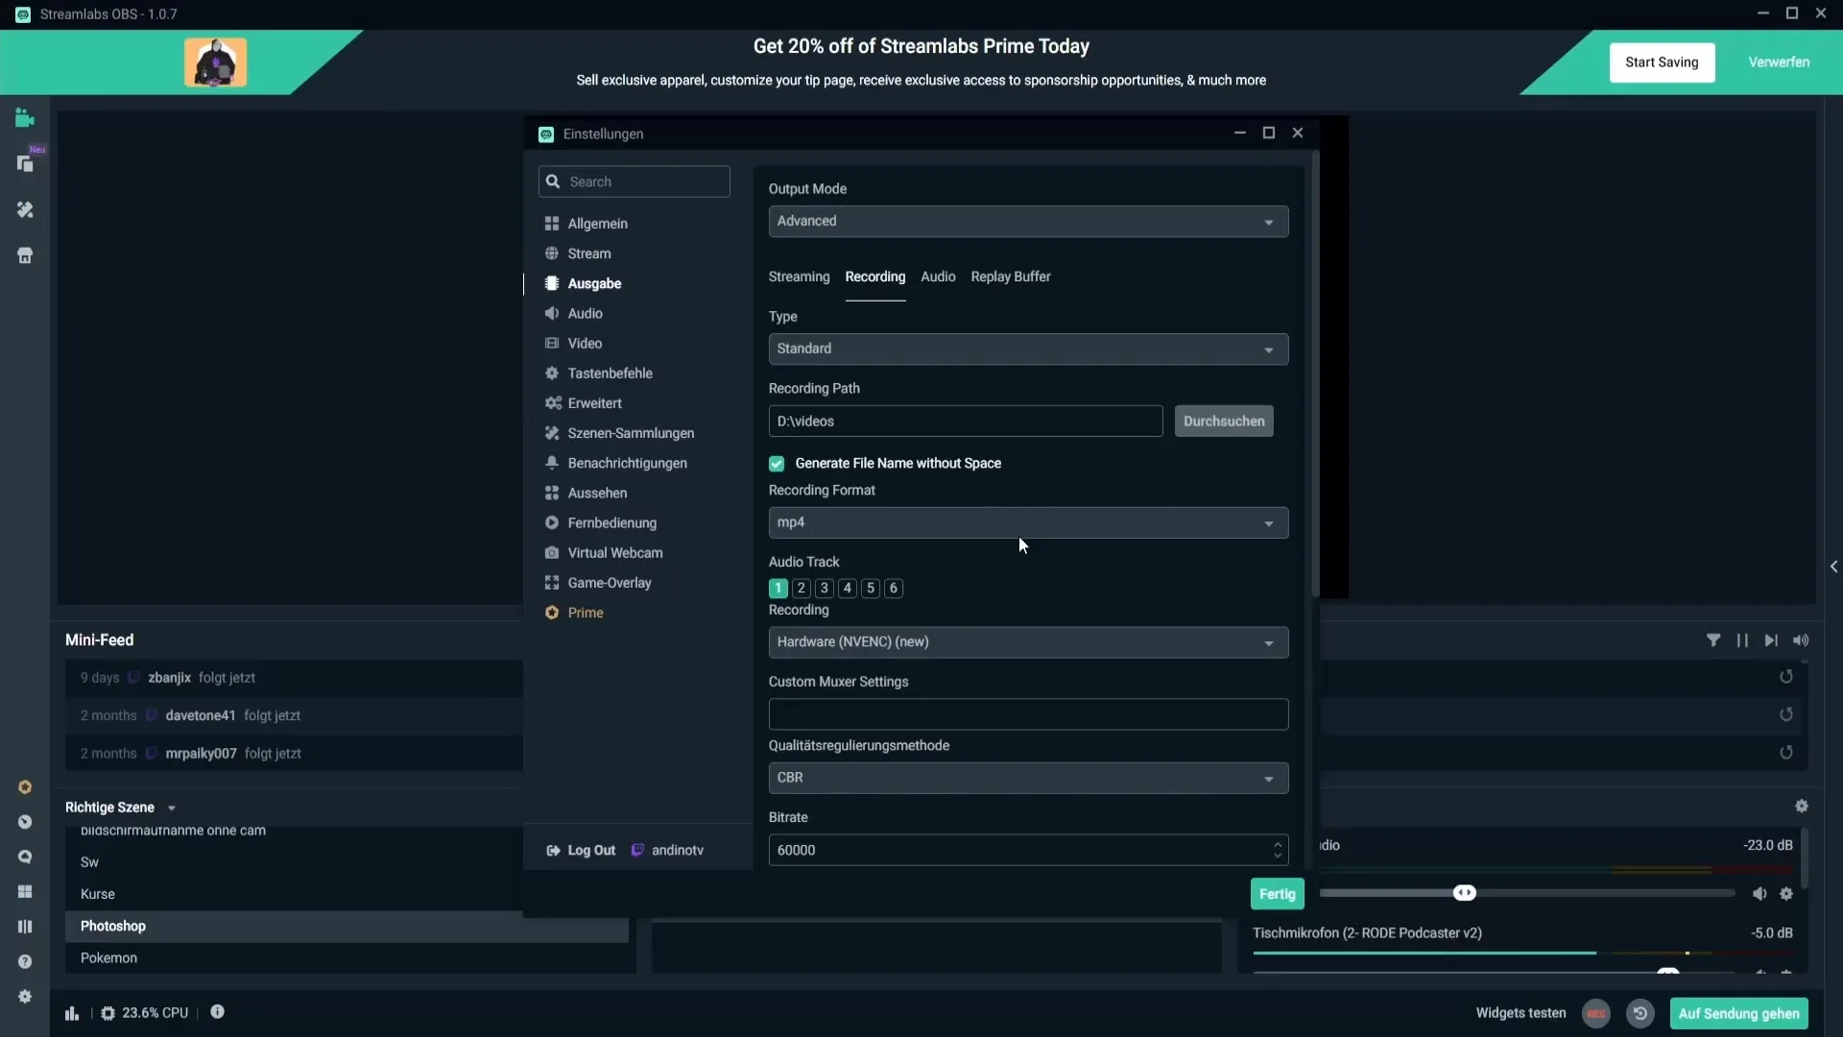Open the settings cog in left sidebar
This screenshot has height=1037, width=1843.
click(x=25, y=997)
